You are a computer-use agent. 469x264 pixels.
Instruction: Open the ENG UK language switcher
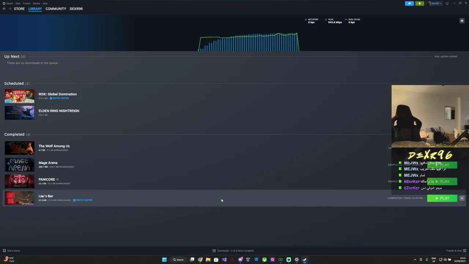434,260
